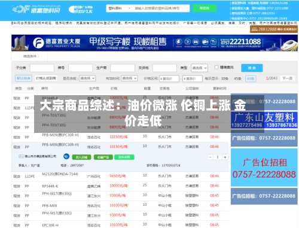Click the green 进入店铺 button
The height and width of the screenshot is (228, 299).
pyautogui.click(x=81, y=157)
